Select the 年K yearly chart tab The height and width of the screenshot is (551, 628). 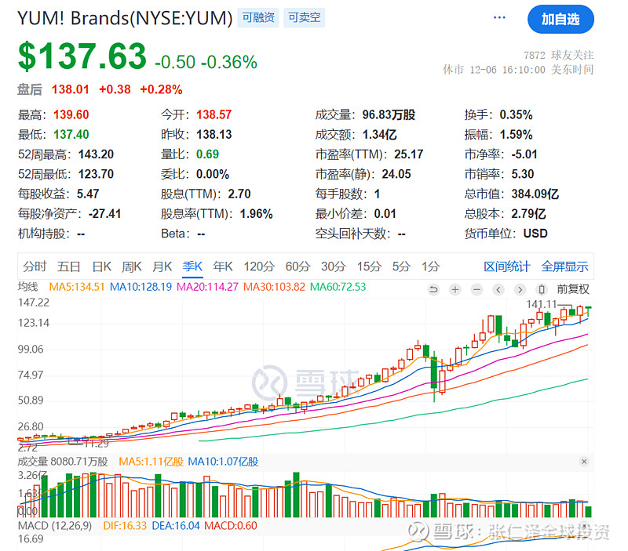(223, 266)
